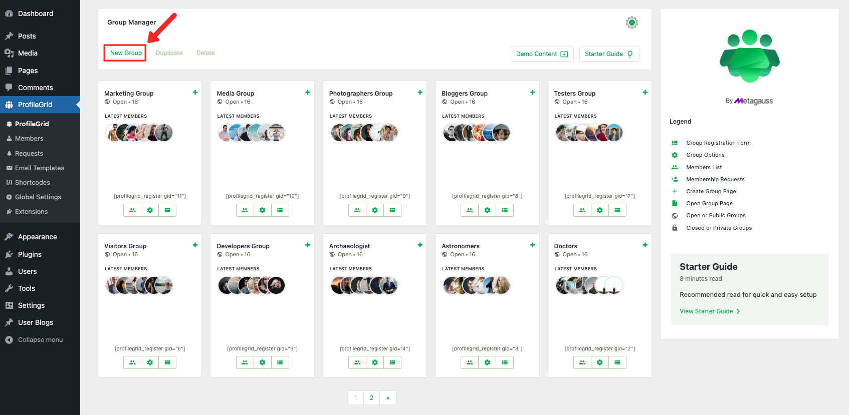Open Astronomers group members list icon

(x=470, y=362)
